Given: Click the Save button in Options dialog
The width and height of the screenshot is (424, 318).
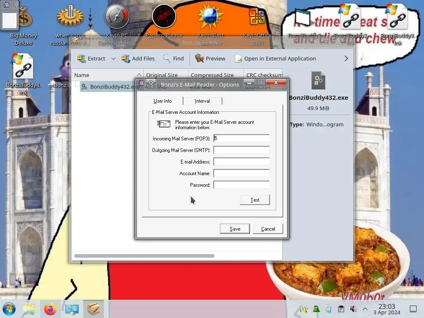Looking at the screenshot, I should (235, 229).
